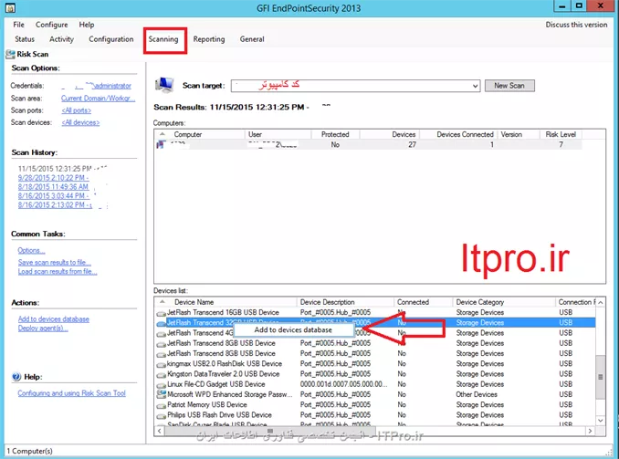Click the computer icon beside Scan target
Viewport: 619px width, 459px height.
(x=164, y=85)
